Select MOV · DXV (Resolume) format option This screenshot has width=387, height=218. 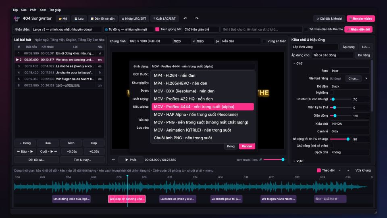click(203, 91)
